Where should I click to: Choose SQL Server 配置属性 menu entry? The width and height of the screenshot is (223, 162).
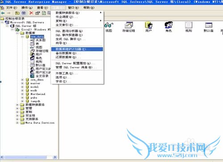coord(77,63)
